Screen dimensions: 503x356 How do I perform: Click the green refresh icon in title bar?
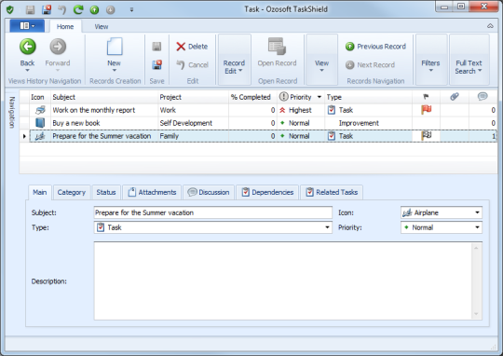pos(78,9)
